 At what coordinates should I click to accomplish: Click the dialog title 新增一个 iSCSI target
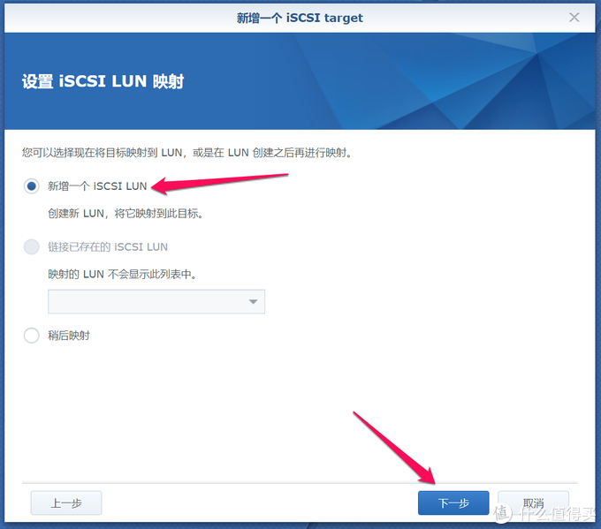click(x=300, y=18)
